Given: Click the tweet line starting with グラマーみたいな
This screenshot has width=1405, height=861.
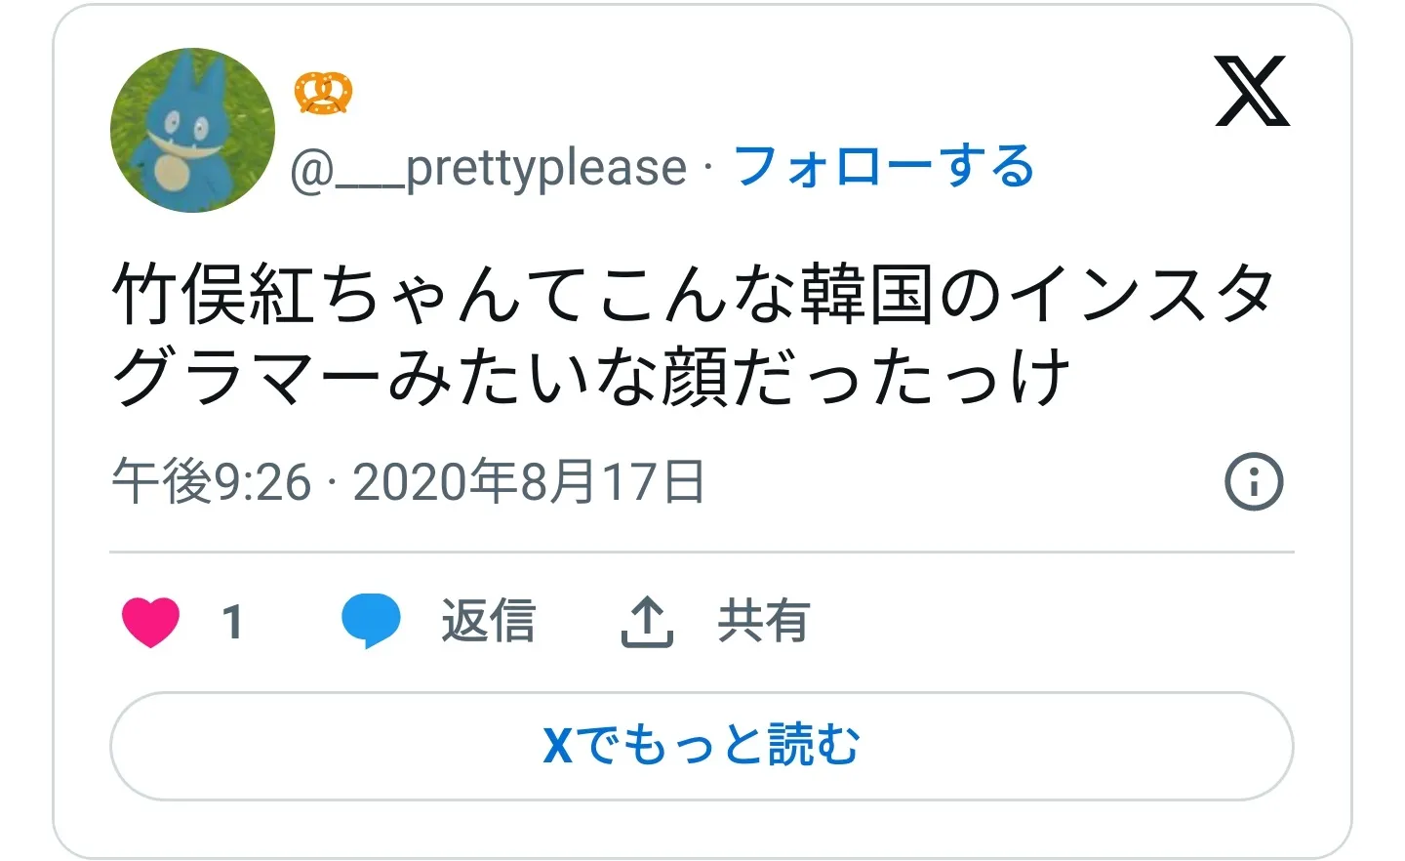Looking at the screenshot, I should (591, 377).
